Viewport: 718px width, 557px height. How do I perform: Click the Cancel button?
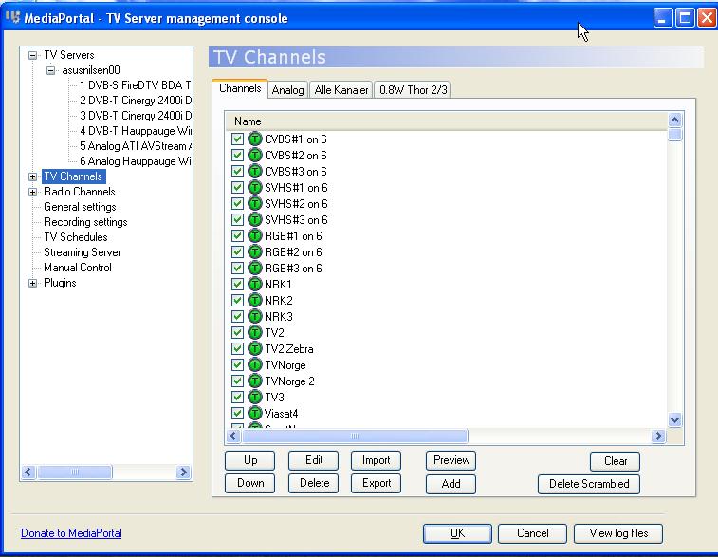click(532, 533)
